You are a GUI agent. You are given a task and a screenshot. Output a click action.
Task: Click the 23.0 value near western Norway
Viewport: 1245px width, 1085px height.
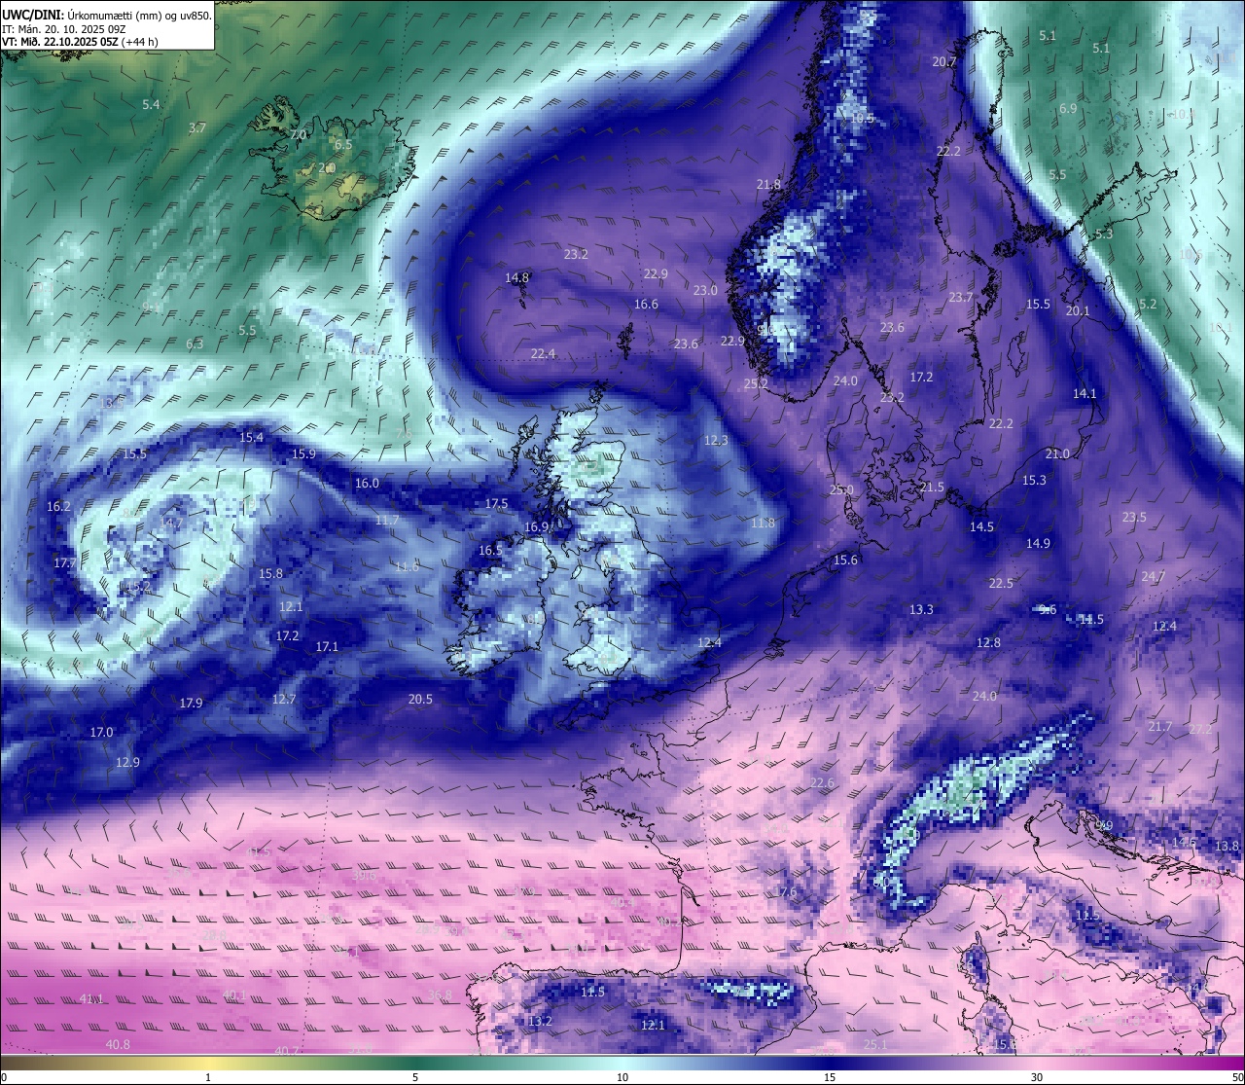tap(705, 290)
